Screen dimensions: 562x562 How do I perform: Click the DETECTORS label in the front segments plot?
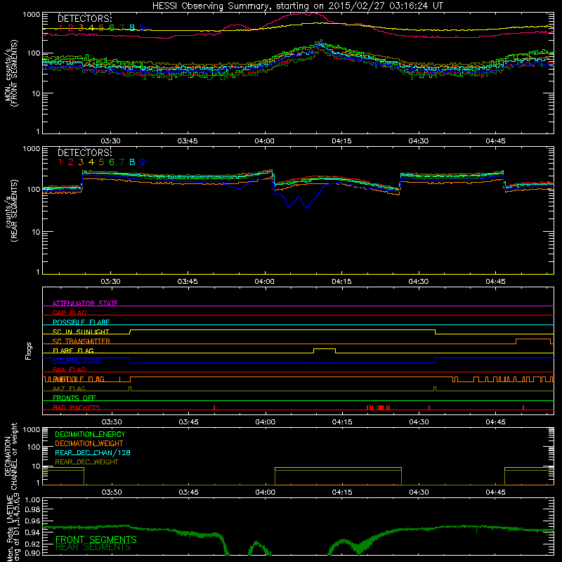[85, 19]
